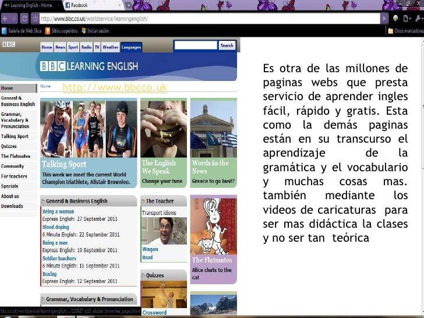Viewport: 424px width, 318px height.
Task: Click Words in the News Greece image
Action: (214, 129)
